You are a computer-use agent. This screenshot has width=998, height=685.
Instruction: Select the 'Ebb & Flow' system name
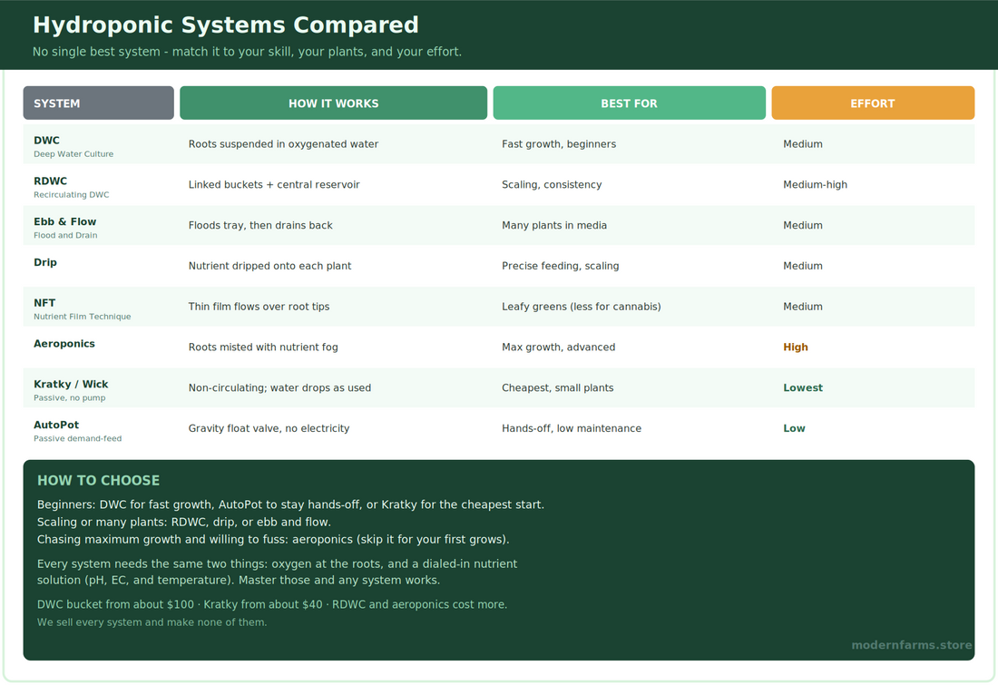point(65,221)
